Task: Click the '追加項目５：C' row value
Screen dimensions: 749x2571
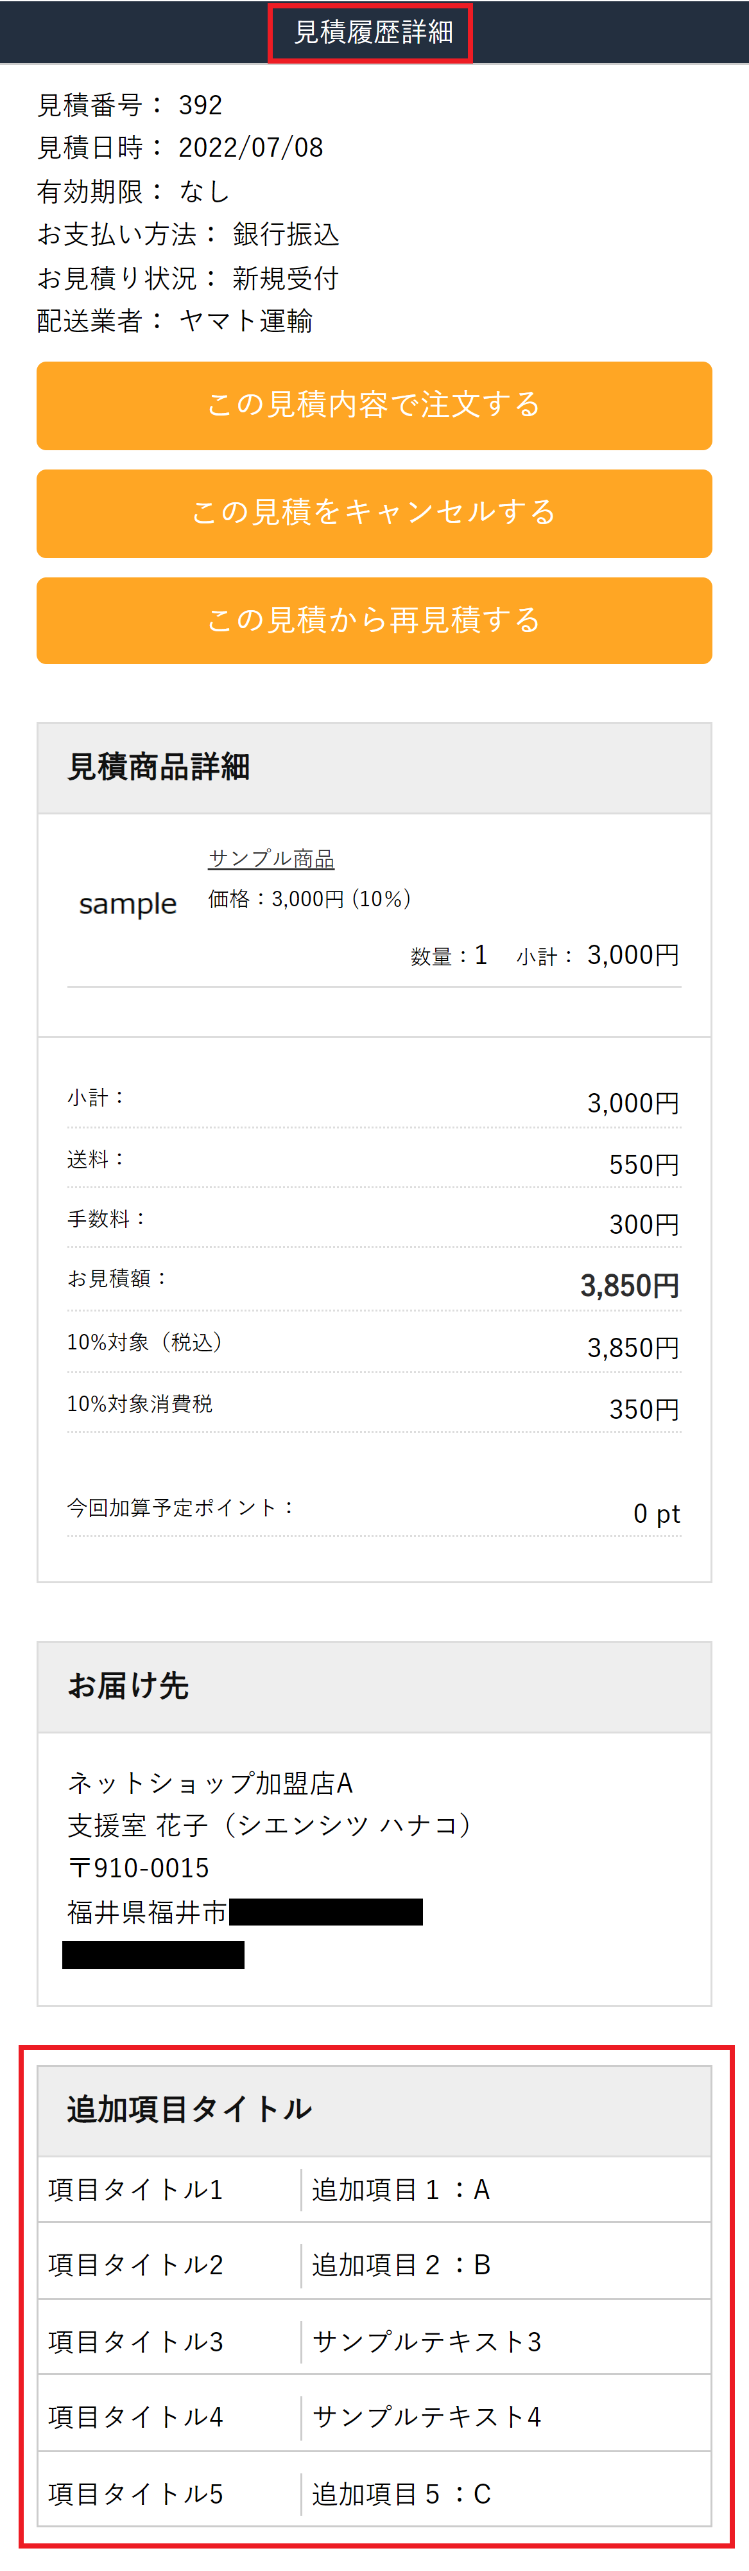Action: click(x=401, y=2494)
